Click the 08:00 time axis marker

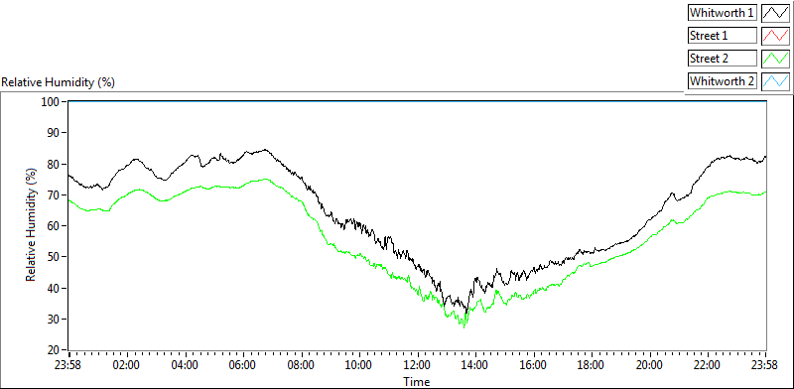coord(302,365)
